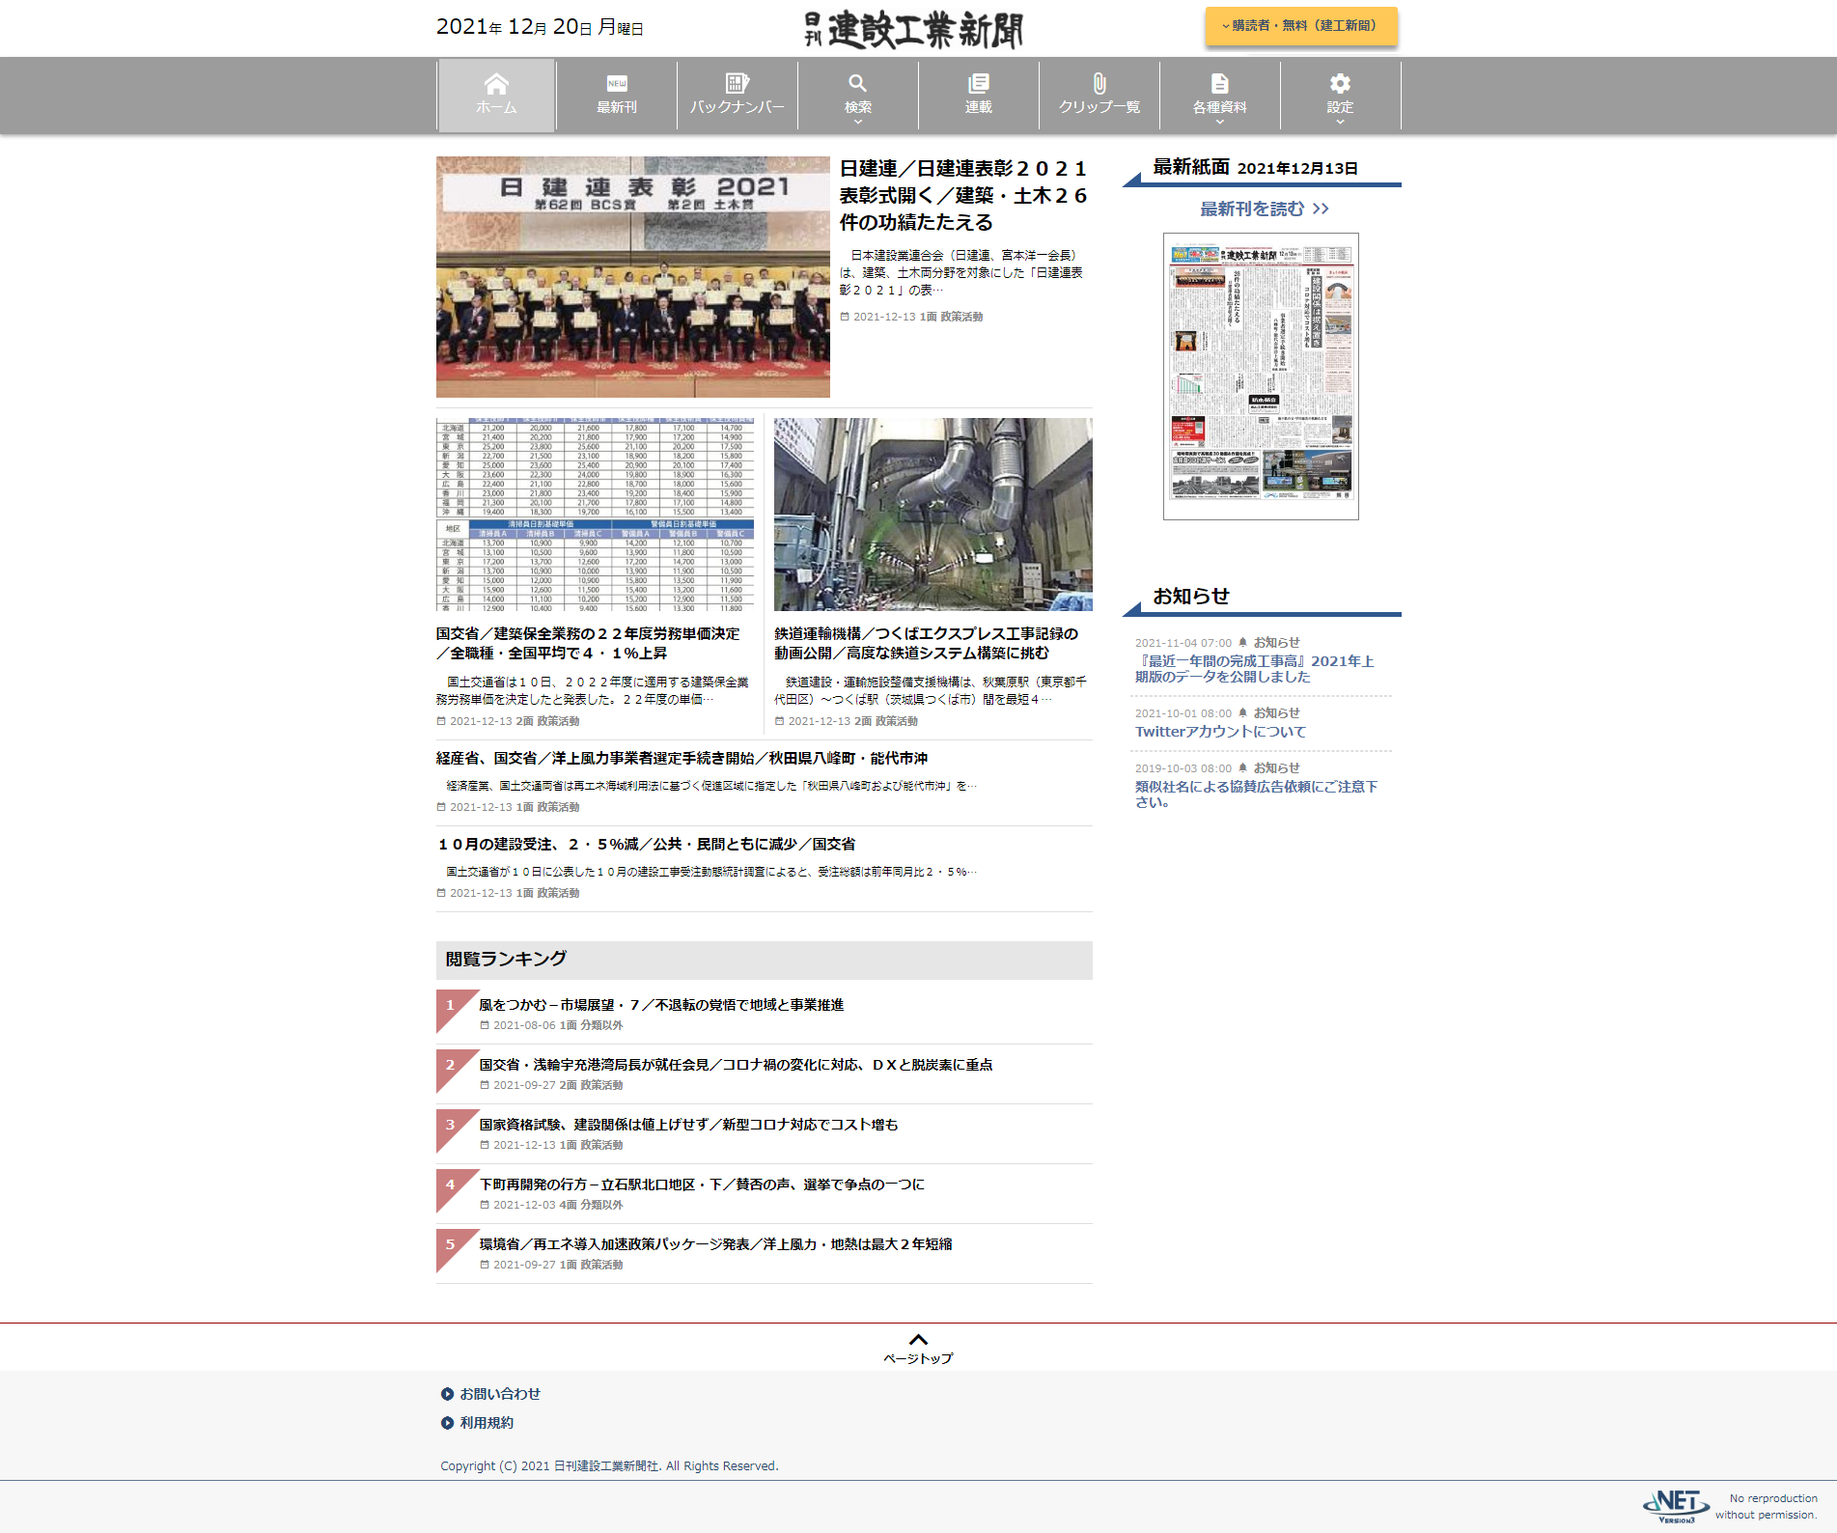Image resolution: width=1837 pixels, height=1533 pixels.
Task: Open the バックナンバー archive icon
Action: [738, 83]
